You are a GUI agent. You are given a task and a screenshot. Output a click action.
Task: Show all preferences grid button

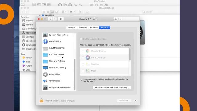click(x=61, y=19)
